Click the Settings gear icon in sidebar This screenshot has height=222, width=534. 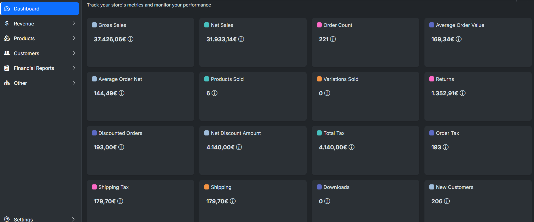[x=7, y=219]
